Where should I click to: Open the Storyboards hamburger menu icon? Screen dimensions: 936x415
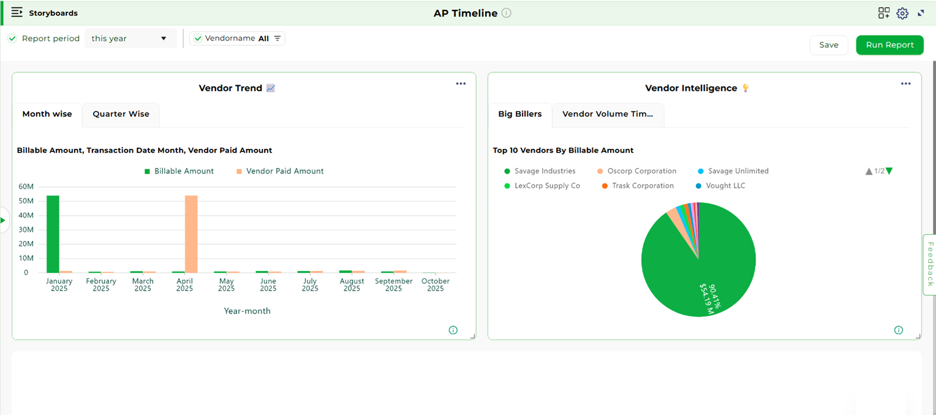point(17,12)
